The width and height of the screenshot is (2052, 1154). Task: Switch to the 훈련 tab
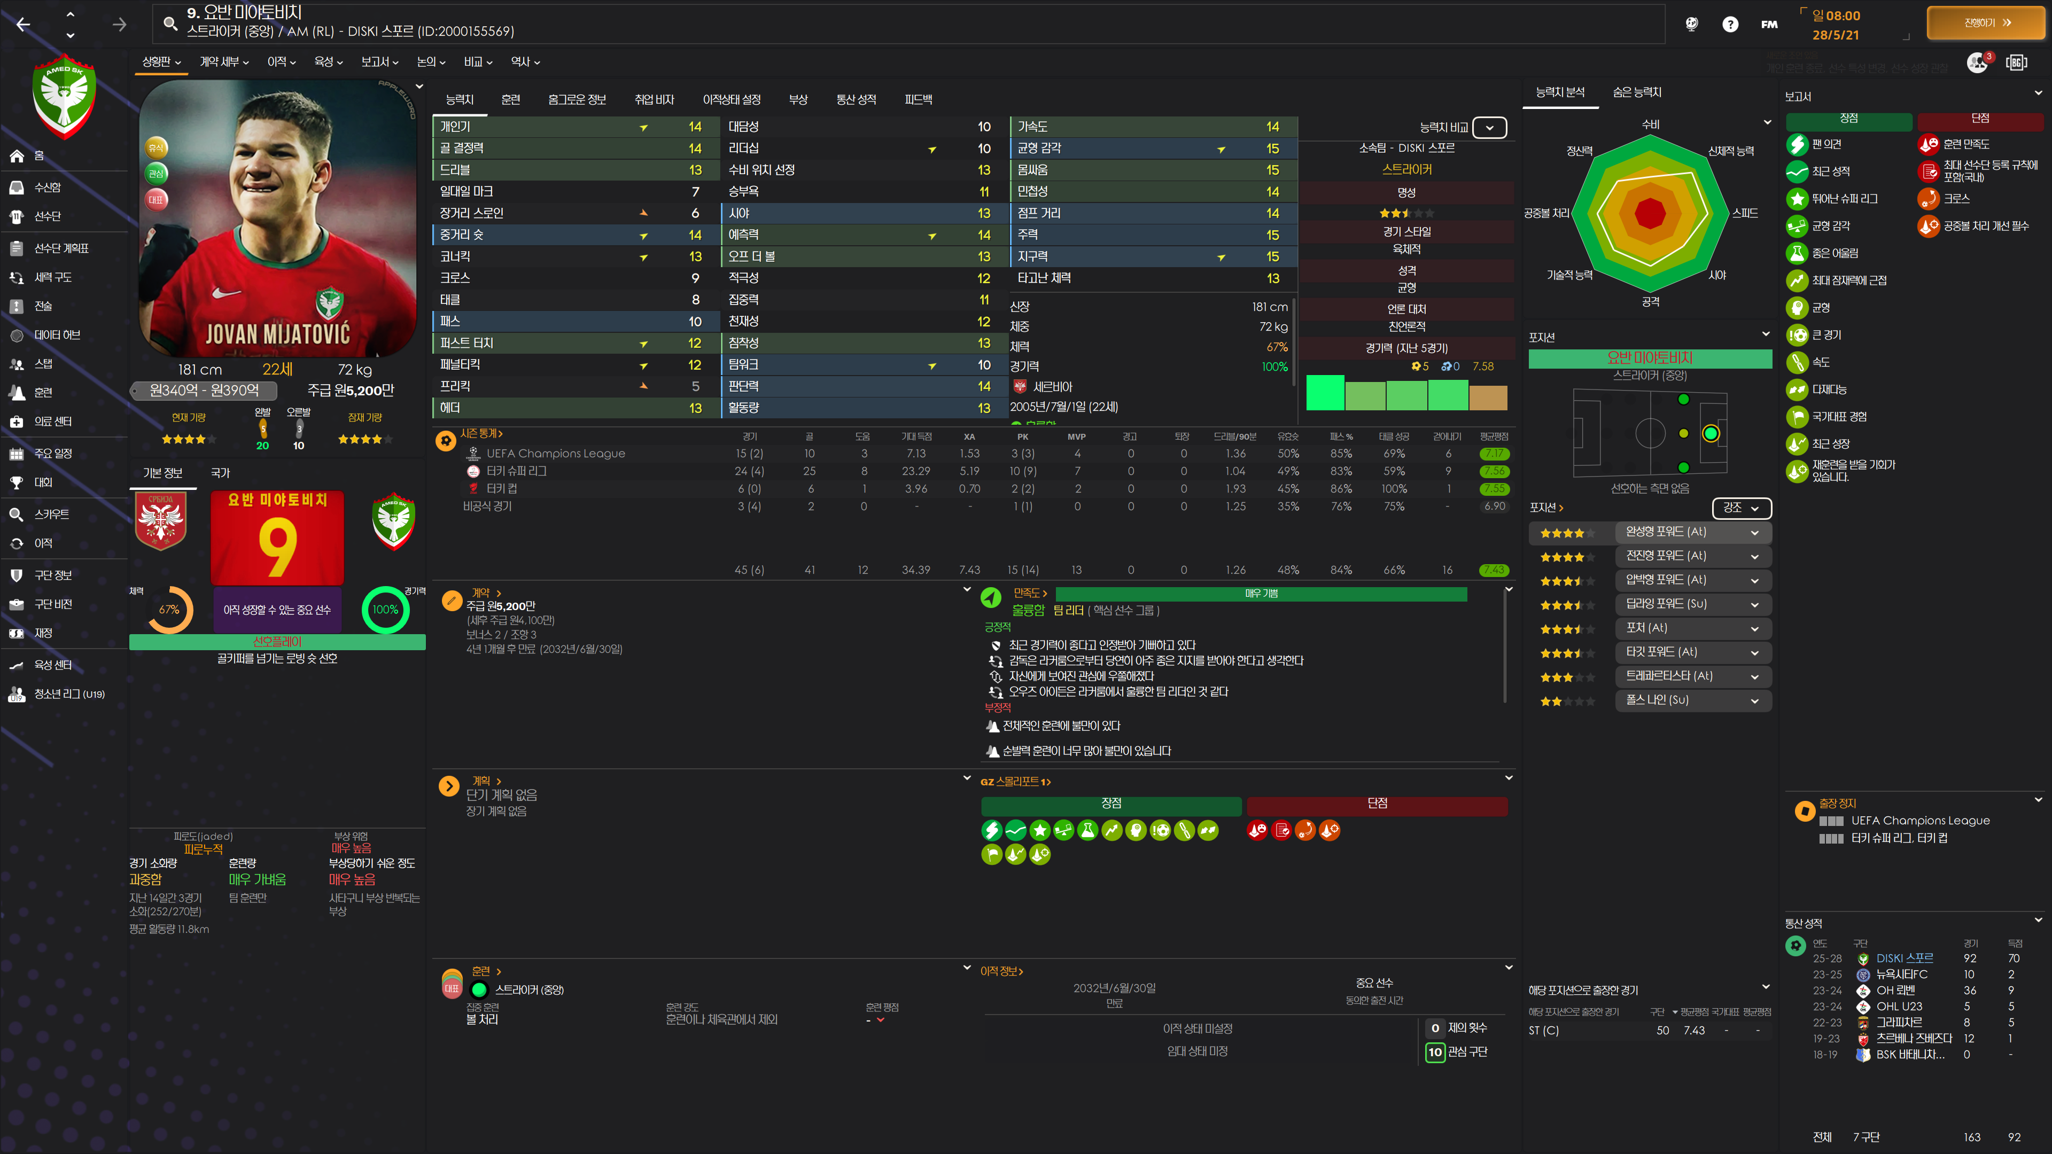click(511, 99)
